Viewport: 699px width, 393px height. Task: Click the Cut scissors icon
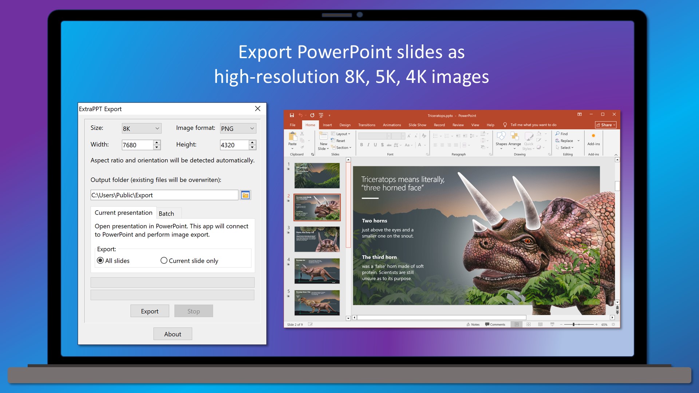[302, 134]
